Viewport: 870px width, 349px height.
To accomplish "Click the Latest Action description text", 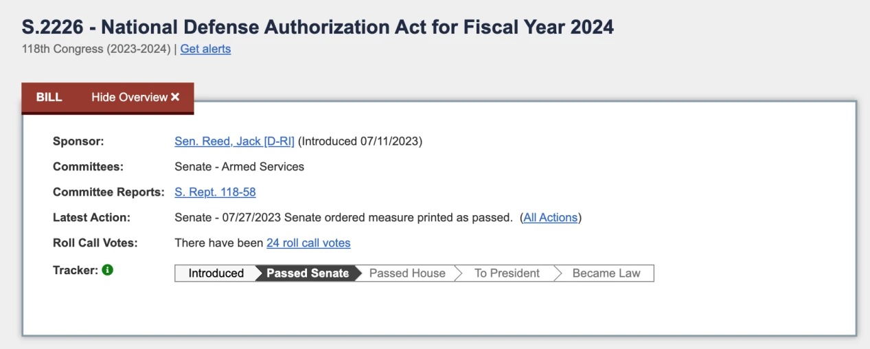I will click(x=343, y=218).
